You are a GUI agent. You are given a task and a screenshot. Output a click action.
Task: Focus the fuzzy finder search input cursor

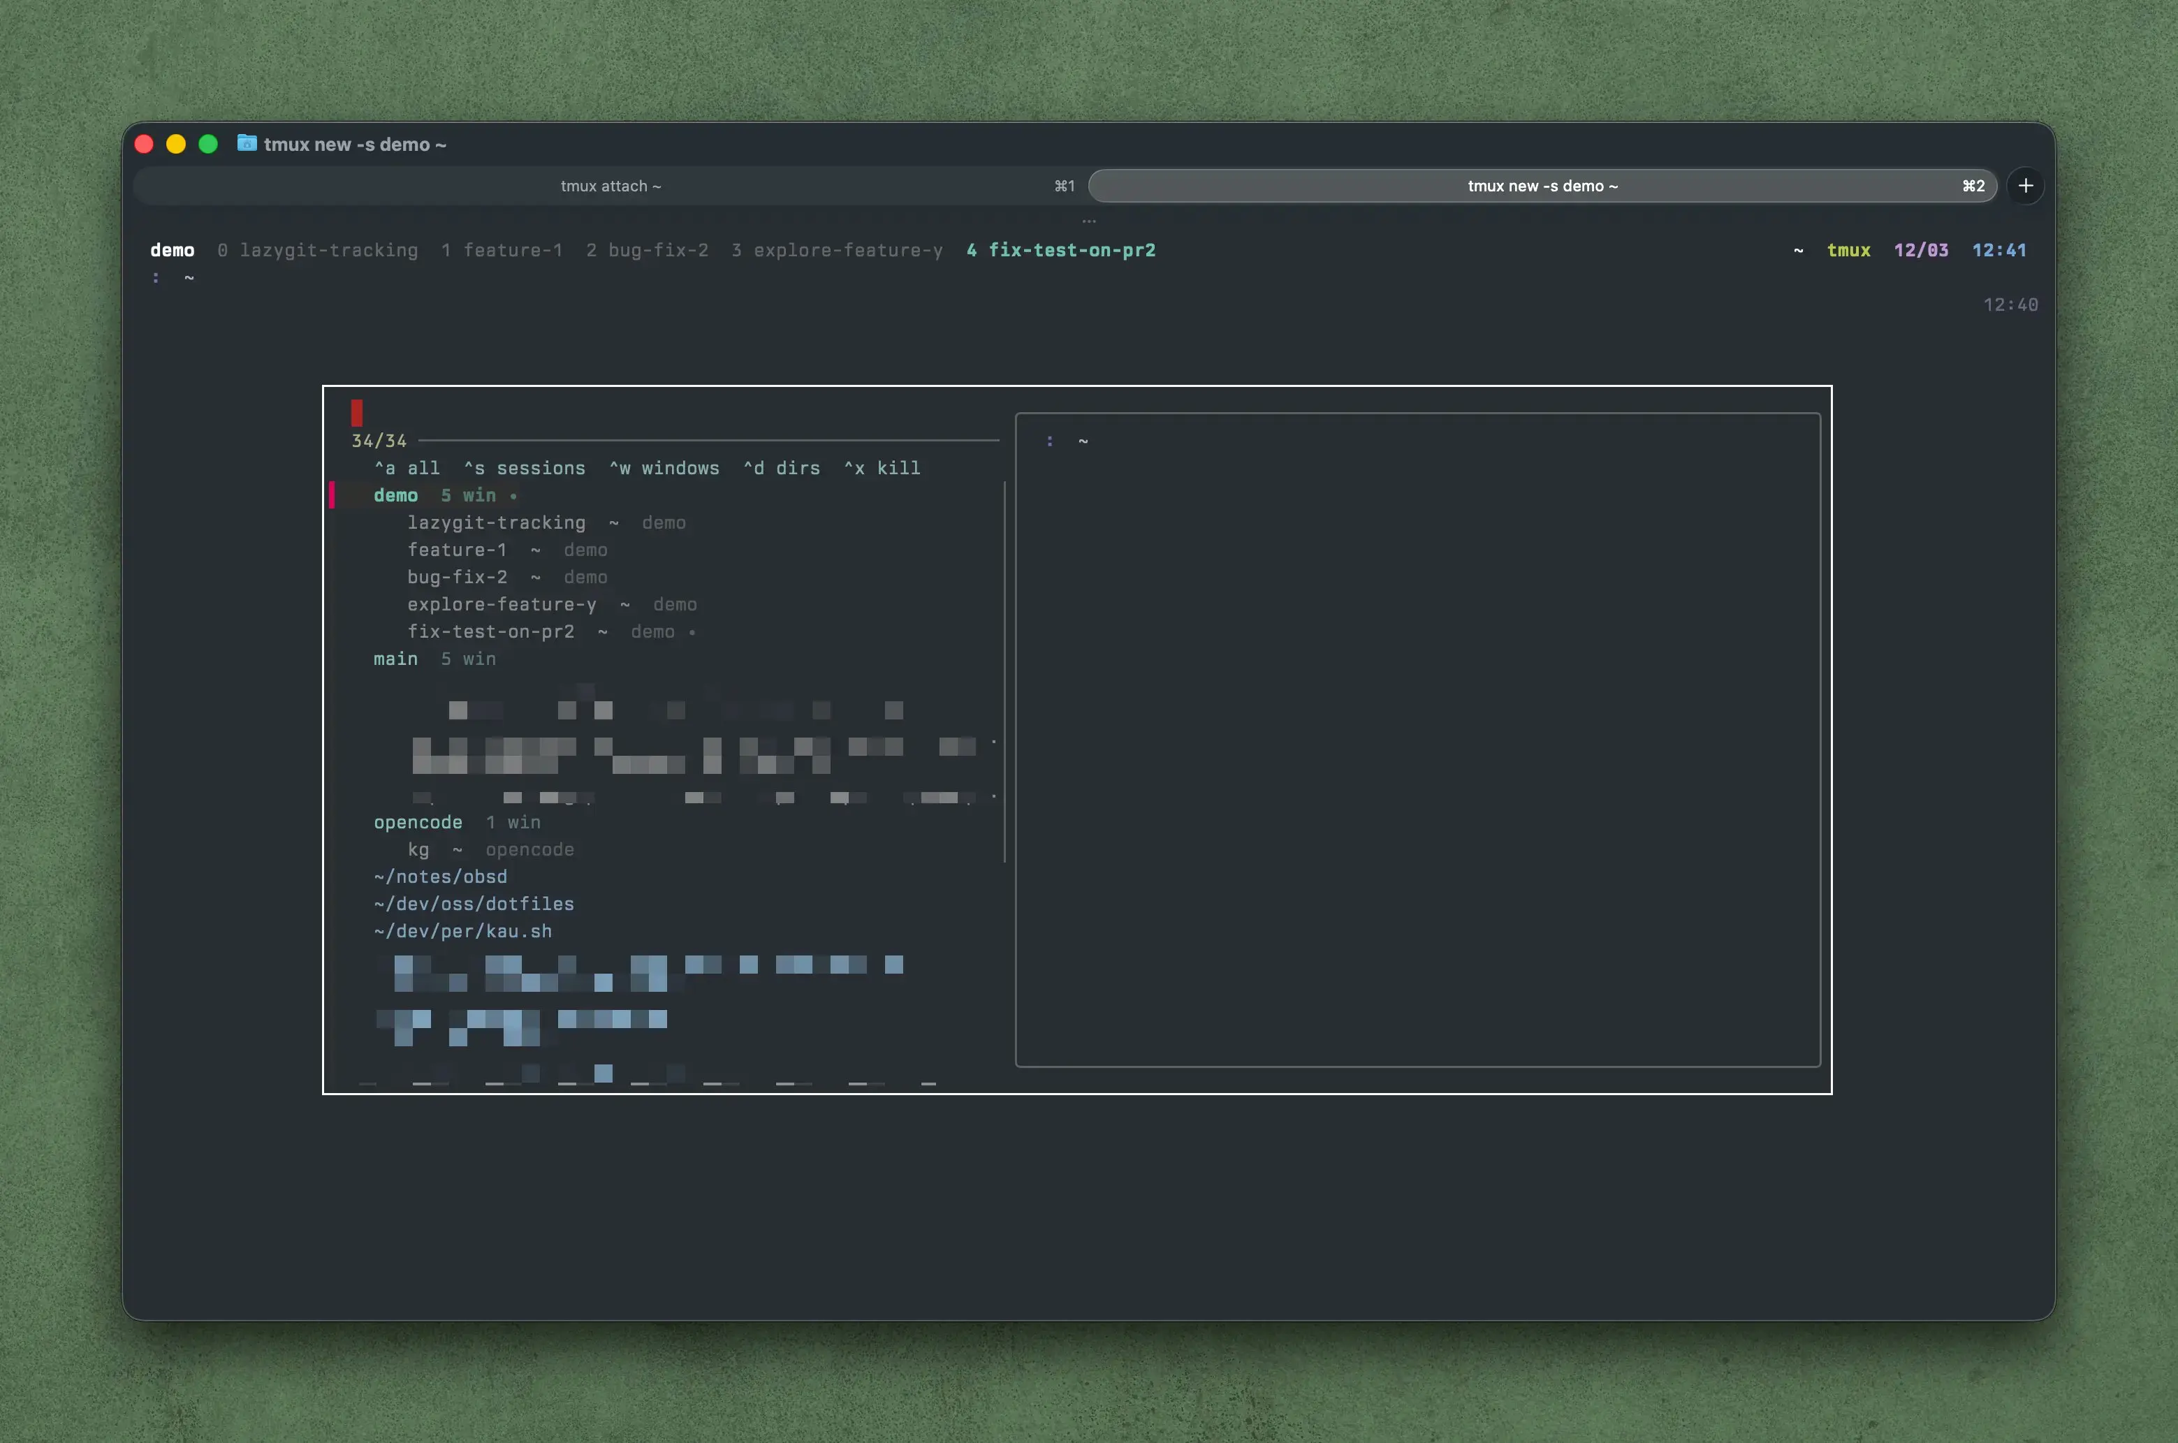click(357, 412)
